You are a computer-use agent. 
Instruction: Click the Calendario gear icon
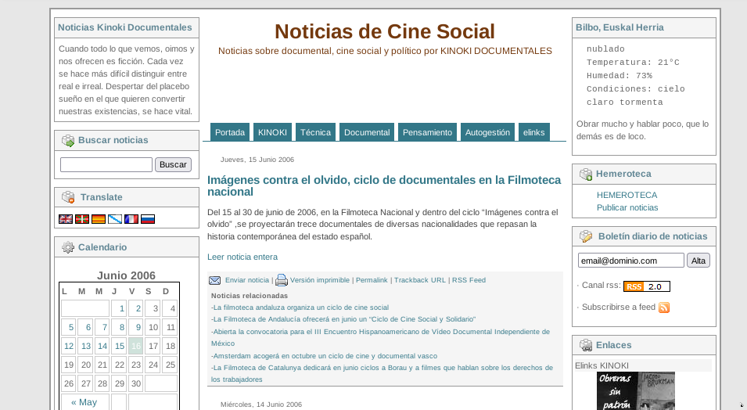(68, 247)
